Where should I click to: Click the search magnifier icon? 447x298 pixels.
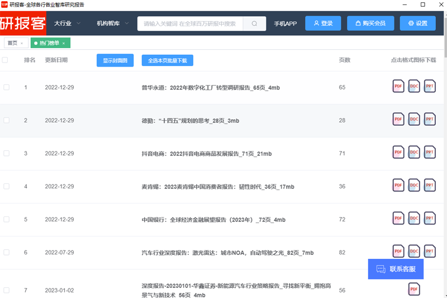(x=255, y=23)
